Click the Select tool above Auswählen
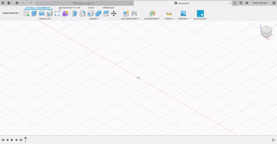This screenshot has width=277, height=144. (x=200, y=14)
